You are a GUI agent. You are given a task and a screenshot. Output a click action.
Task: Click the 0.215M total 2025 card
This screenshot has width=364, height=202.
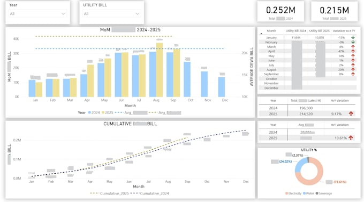tap(334, 12)
